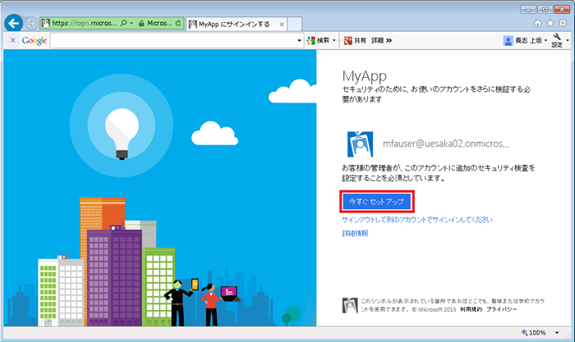The image size is (575, 342).
Task: Maximize the browser window
Action: coord(545,10)
